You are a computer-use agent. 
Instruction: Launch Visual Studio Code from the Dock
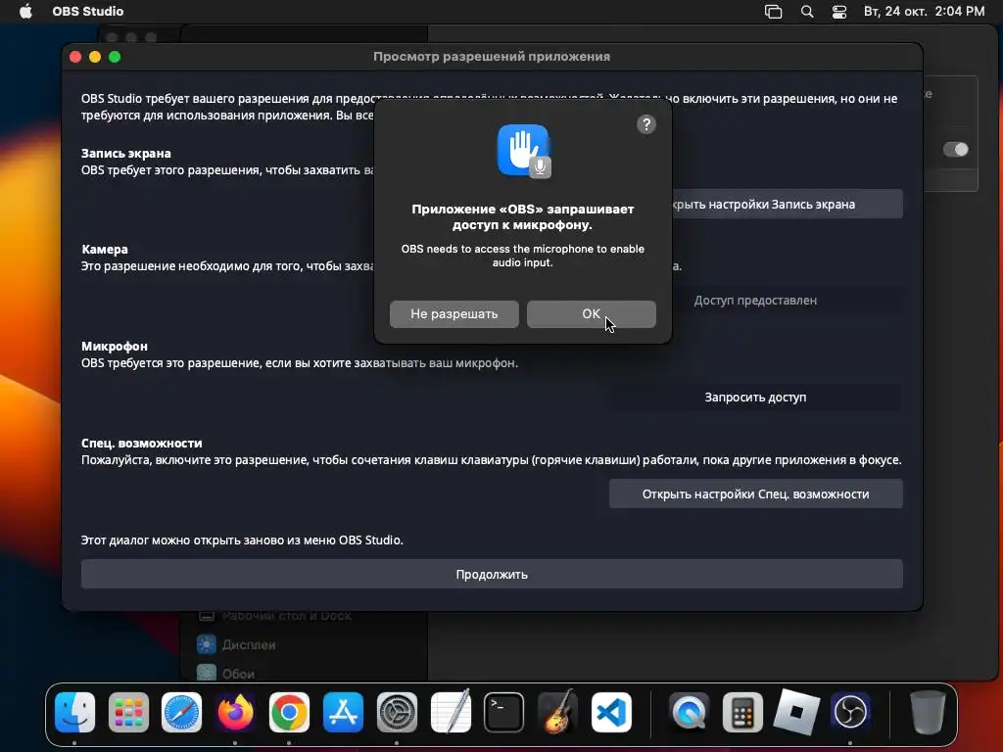click(611, 712)
